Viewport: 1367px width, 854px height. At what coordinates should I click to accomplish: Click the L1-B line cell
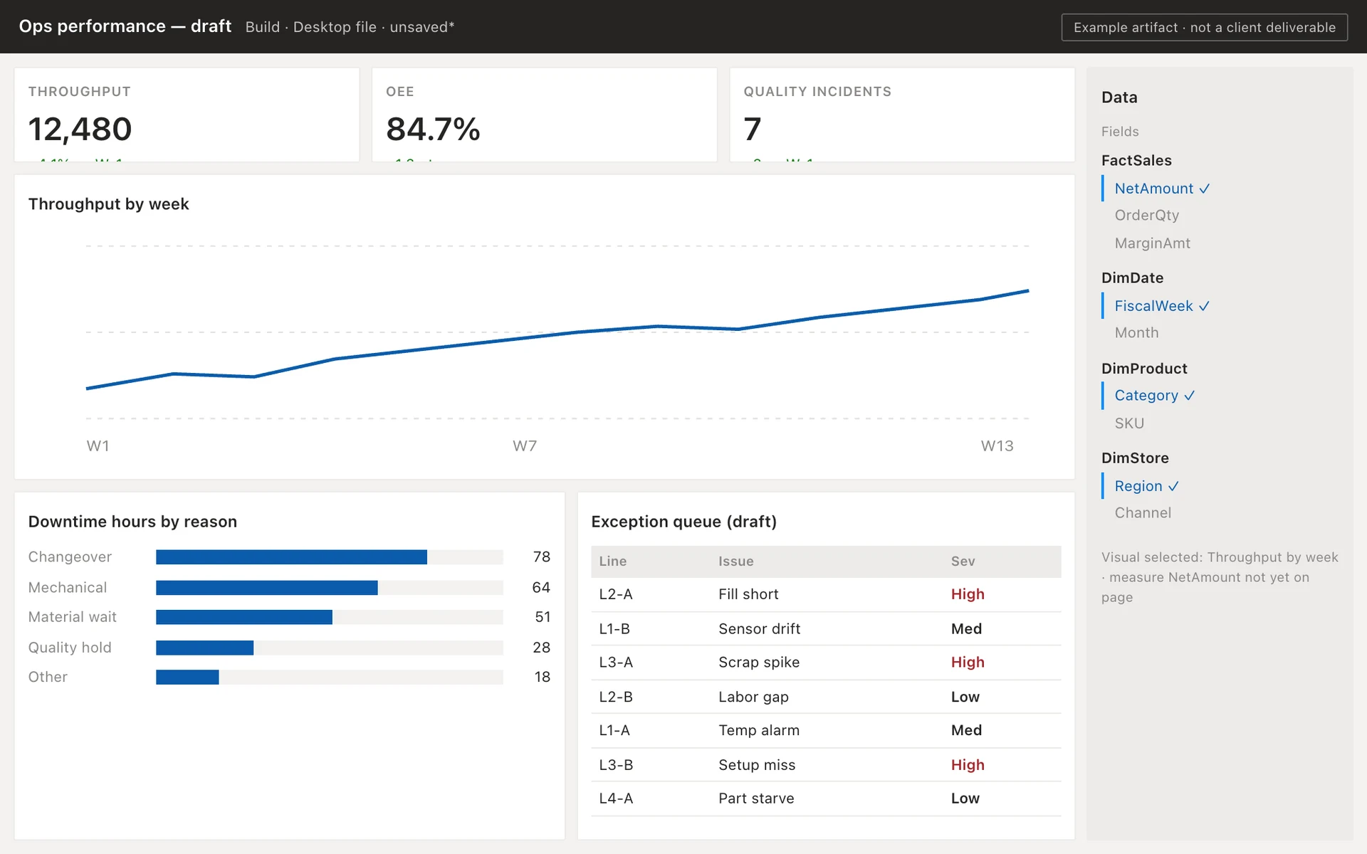coord(614,629)
